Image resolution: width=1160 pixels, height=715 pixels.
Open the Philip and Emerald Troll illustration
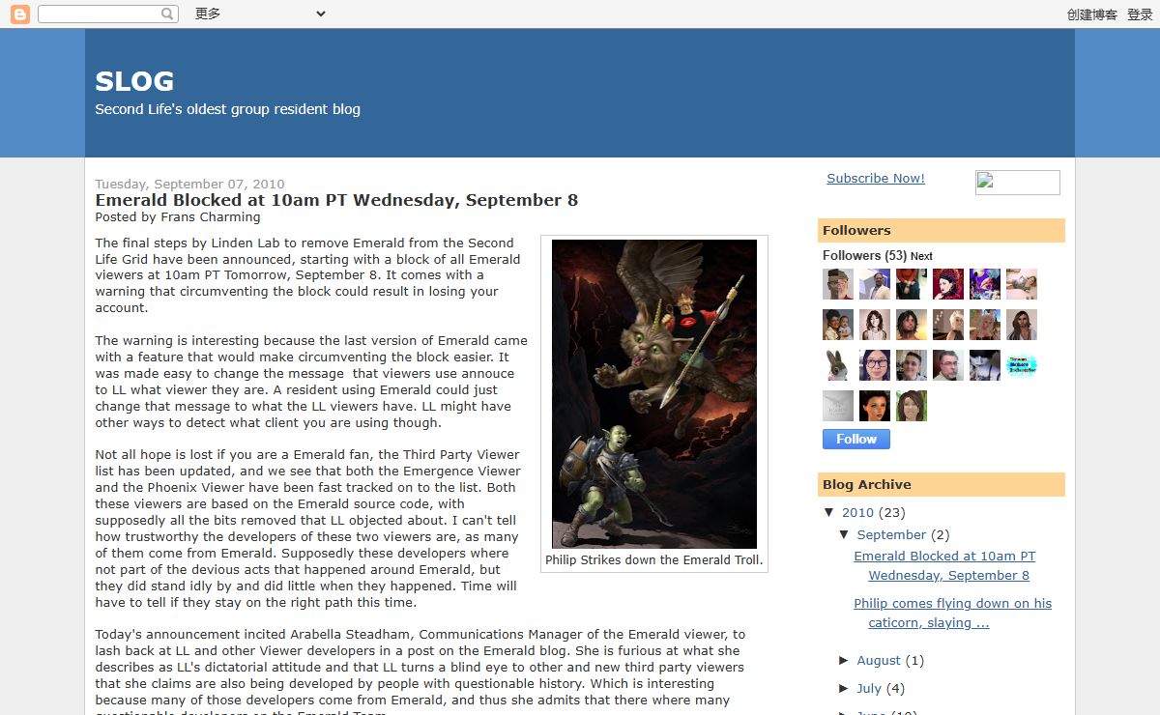[654, 394]
